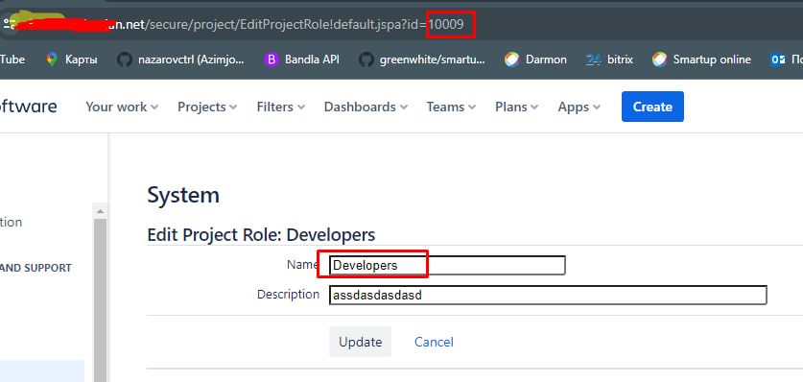Open greenwhite/smartu GitHub bookmark

point(422,60)
